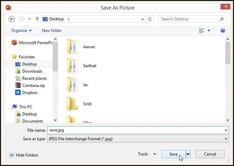Image resolution: width=234 pixels, height=166 pixels.
Task: Click the file list scrollbar thumb
Action: click(x=228, y=53)
